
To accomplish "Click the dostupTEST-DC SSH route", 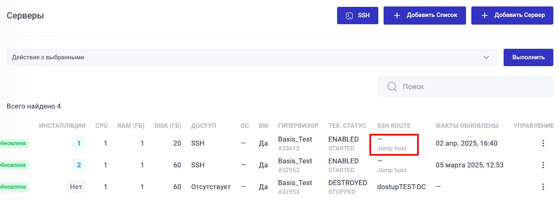I will (x=401, y=187).
